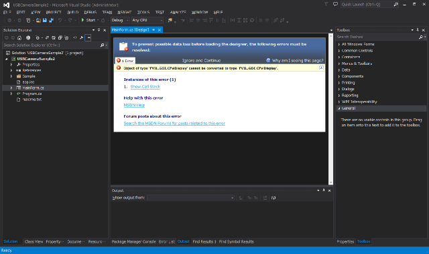Click the Clear All icon in Output
Screen dimensions: 429x254
pyautogui.click(x=265, y=198)
